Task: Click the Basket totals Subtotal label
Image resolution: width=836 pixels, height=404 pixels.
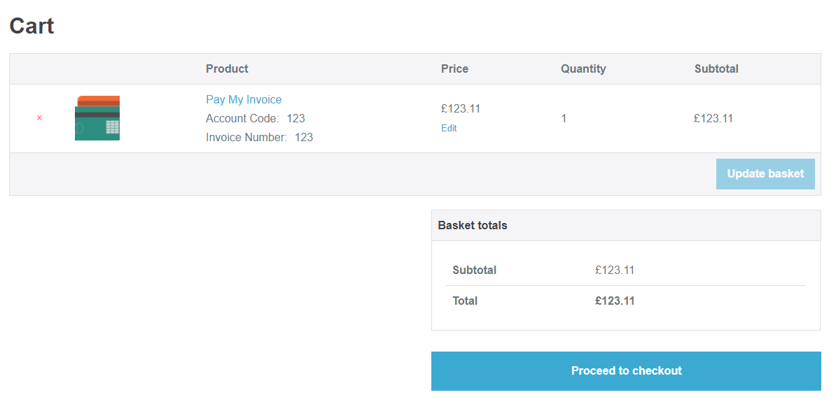Action: pos(475,270)
